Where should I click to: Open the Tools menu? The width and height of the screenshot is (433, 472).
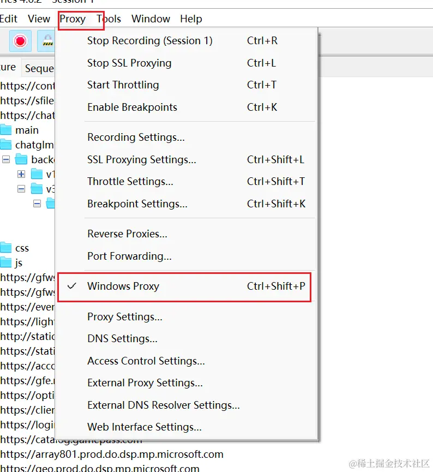tap(109, 19)
